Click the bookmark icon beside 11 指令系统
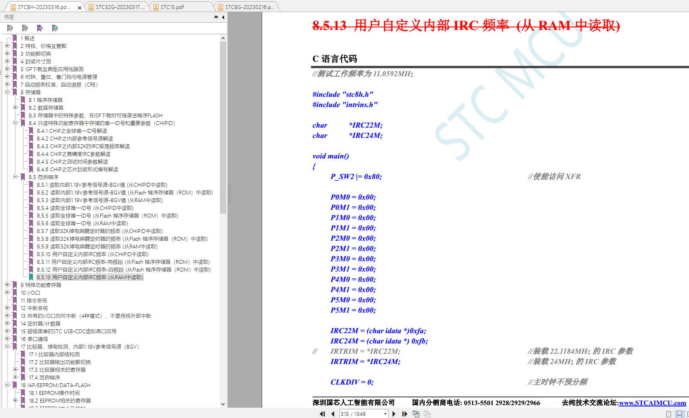This screenshot has height=418, width=689. coord(15,301)
